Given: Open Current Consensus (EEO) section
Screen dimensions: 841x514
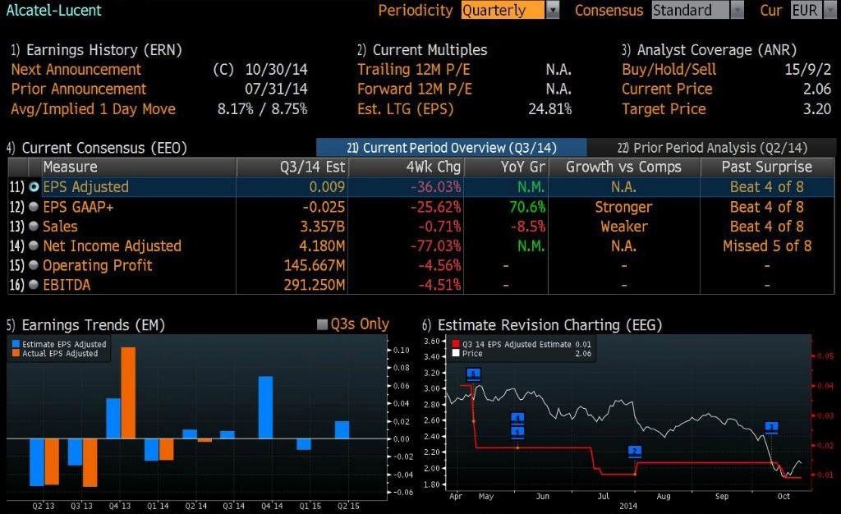Looking at the screenshot, I should [x=97, y=148].
